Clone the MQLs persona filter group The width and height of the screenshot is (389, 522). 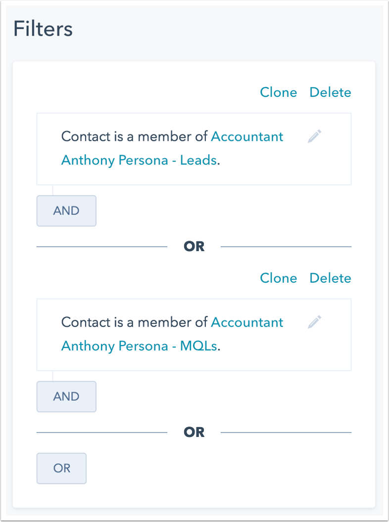pyautogui.click(x=278, y=278)
